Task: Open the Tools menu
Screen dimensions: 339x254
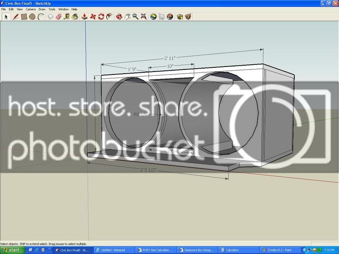Action: pos(52,9)
